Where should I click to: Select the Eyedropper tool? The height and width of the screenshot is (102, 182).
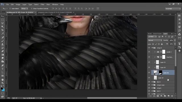pyautogui.click(x=3, y=34)
